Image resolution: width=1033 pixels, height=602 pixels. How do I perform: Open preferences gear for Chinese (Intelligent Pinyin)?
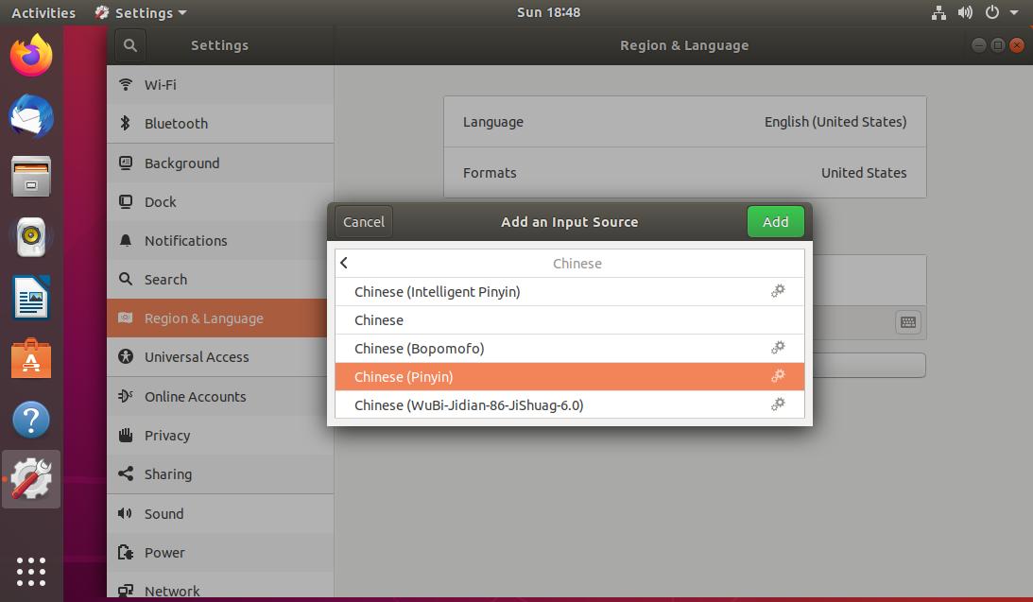(778, 291)
